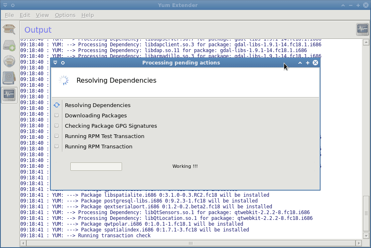Click the sticky circle icon in the Yum Extender titlebar
Image resolution: width=371 pixels, height=248 pixels.
pos(13,5)
